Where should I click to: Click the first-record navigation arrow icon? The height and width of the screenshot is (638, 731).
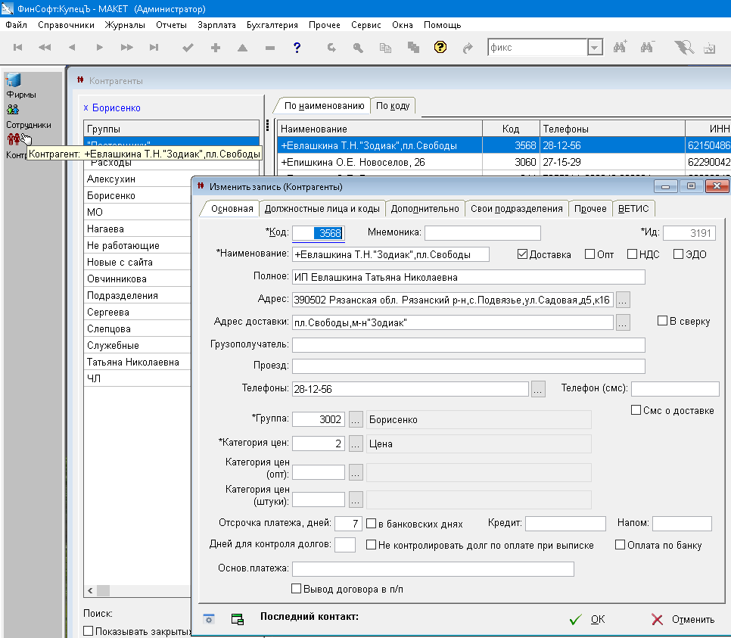coord(18,48)
